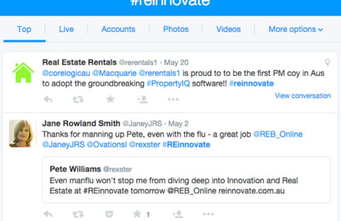Viewport: 341px width, 221px height.
Task: Switch to the Top tab
Action: coord(24,29)
